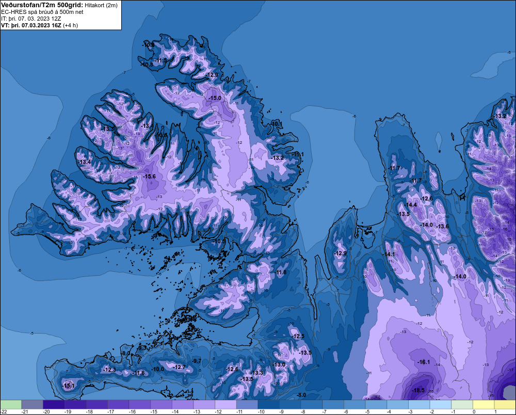
Task: Click the title 'Veðurstofan/T2m 500grid:'
Action: 42,5
